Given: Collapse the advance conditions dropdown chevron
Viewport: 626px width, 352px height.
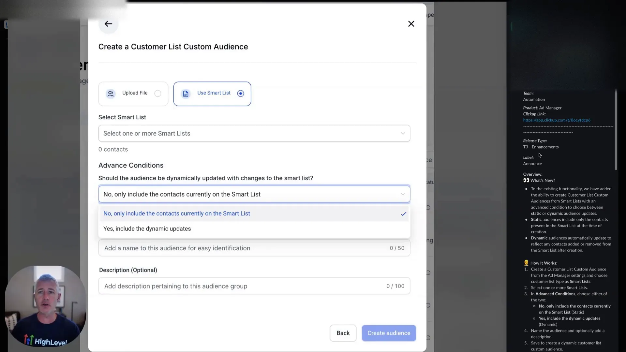Looking at the screenshot, I should tap(403, 194).
